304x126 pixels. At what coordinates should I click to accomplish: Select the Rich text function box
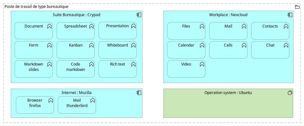pyautogui.click(x=118, y=69)
